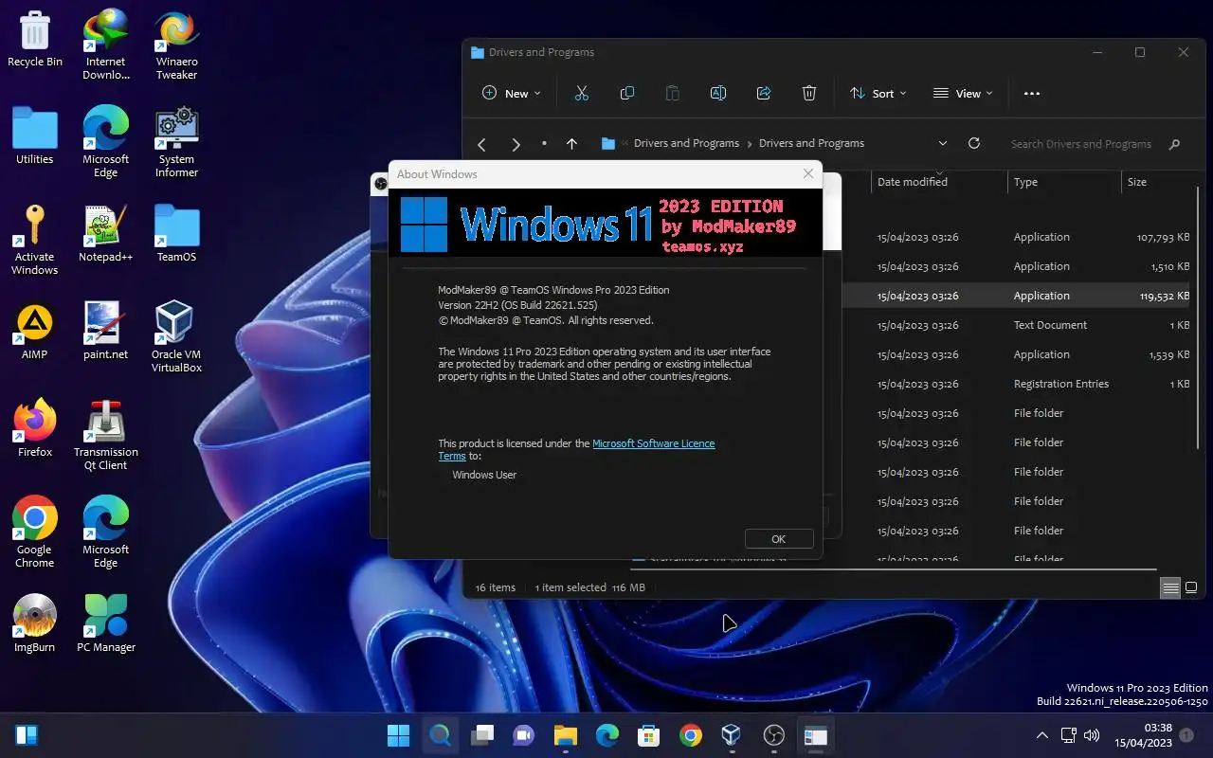Open System Informer desktop icon
This screenshot has height=758, width=1213.
coord(176,142)
